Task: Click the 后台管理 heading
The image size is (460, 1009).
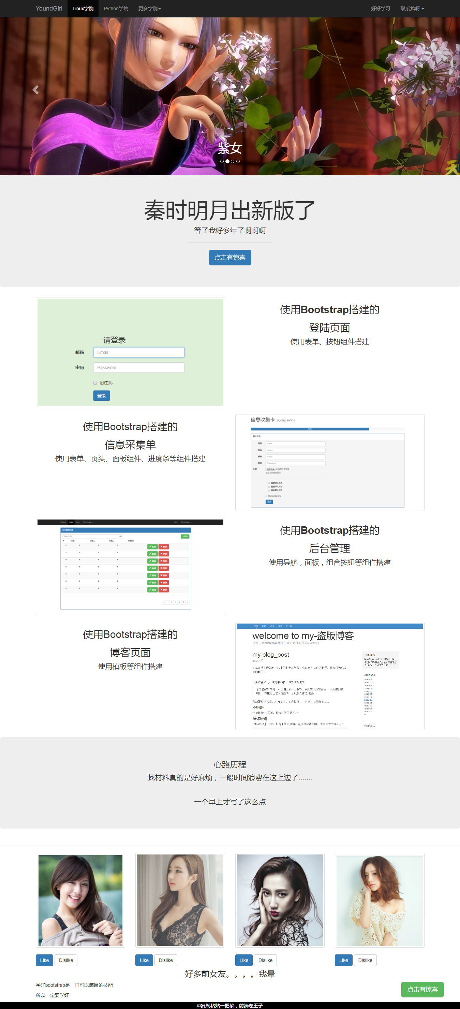Action: 330,549
